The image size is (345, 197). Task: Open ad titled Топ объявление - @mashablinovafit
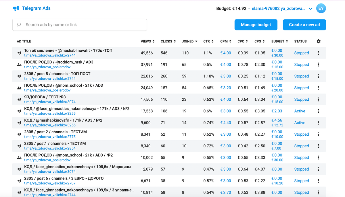[68, 50]
